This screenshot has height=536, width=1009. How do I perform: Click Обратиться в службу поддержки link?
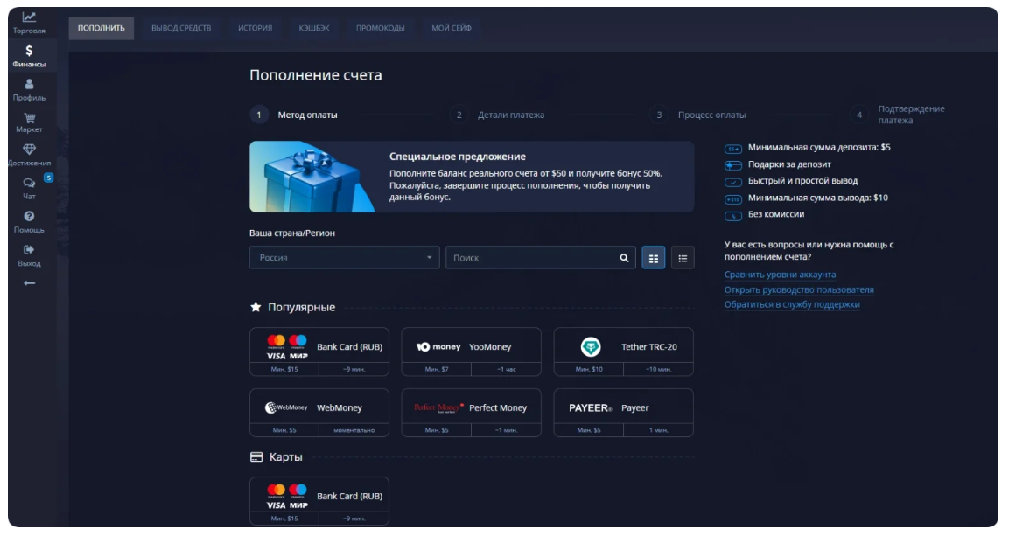(x=792, y=304)
